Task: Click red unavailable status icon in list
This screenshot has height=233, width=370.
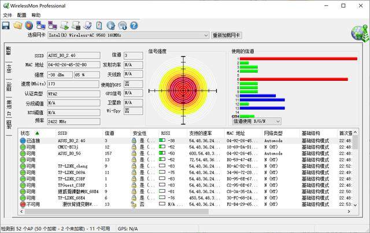Action: pyautogui.click(x=23, y=204)
